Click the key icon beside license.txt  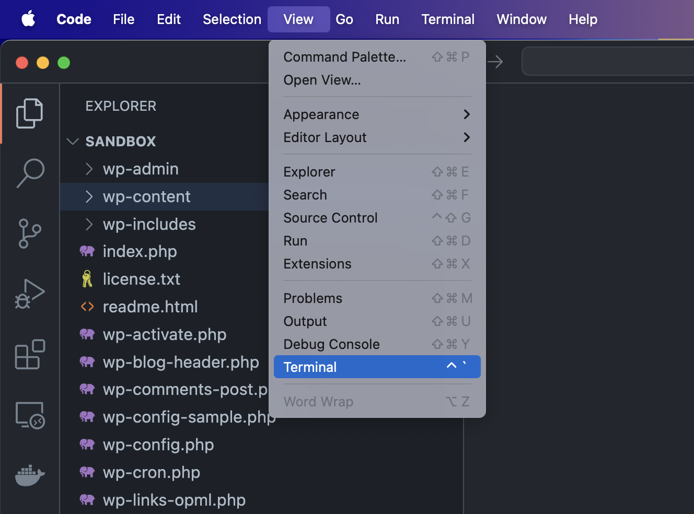click(87, 279)
